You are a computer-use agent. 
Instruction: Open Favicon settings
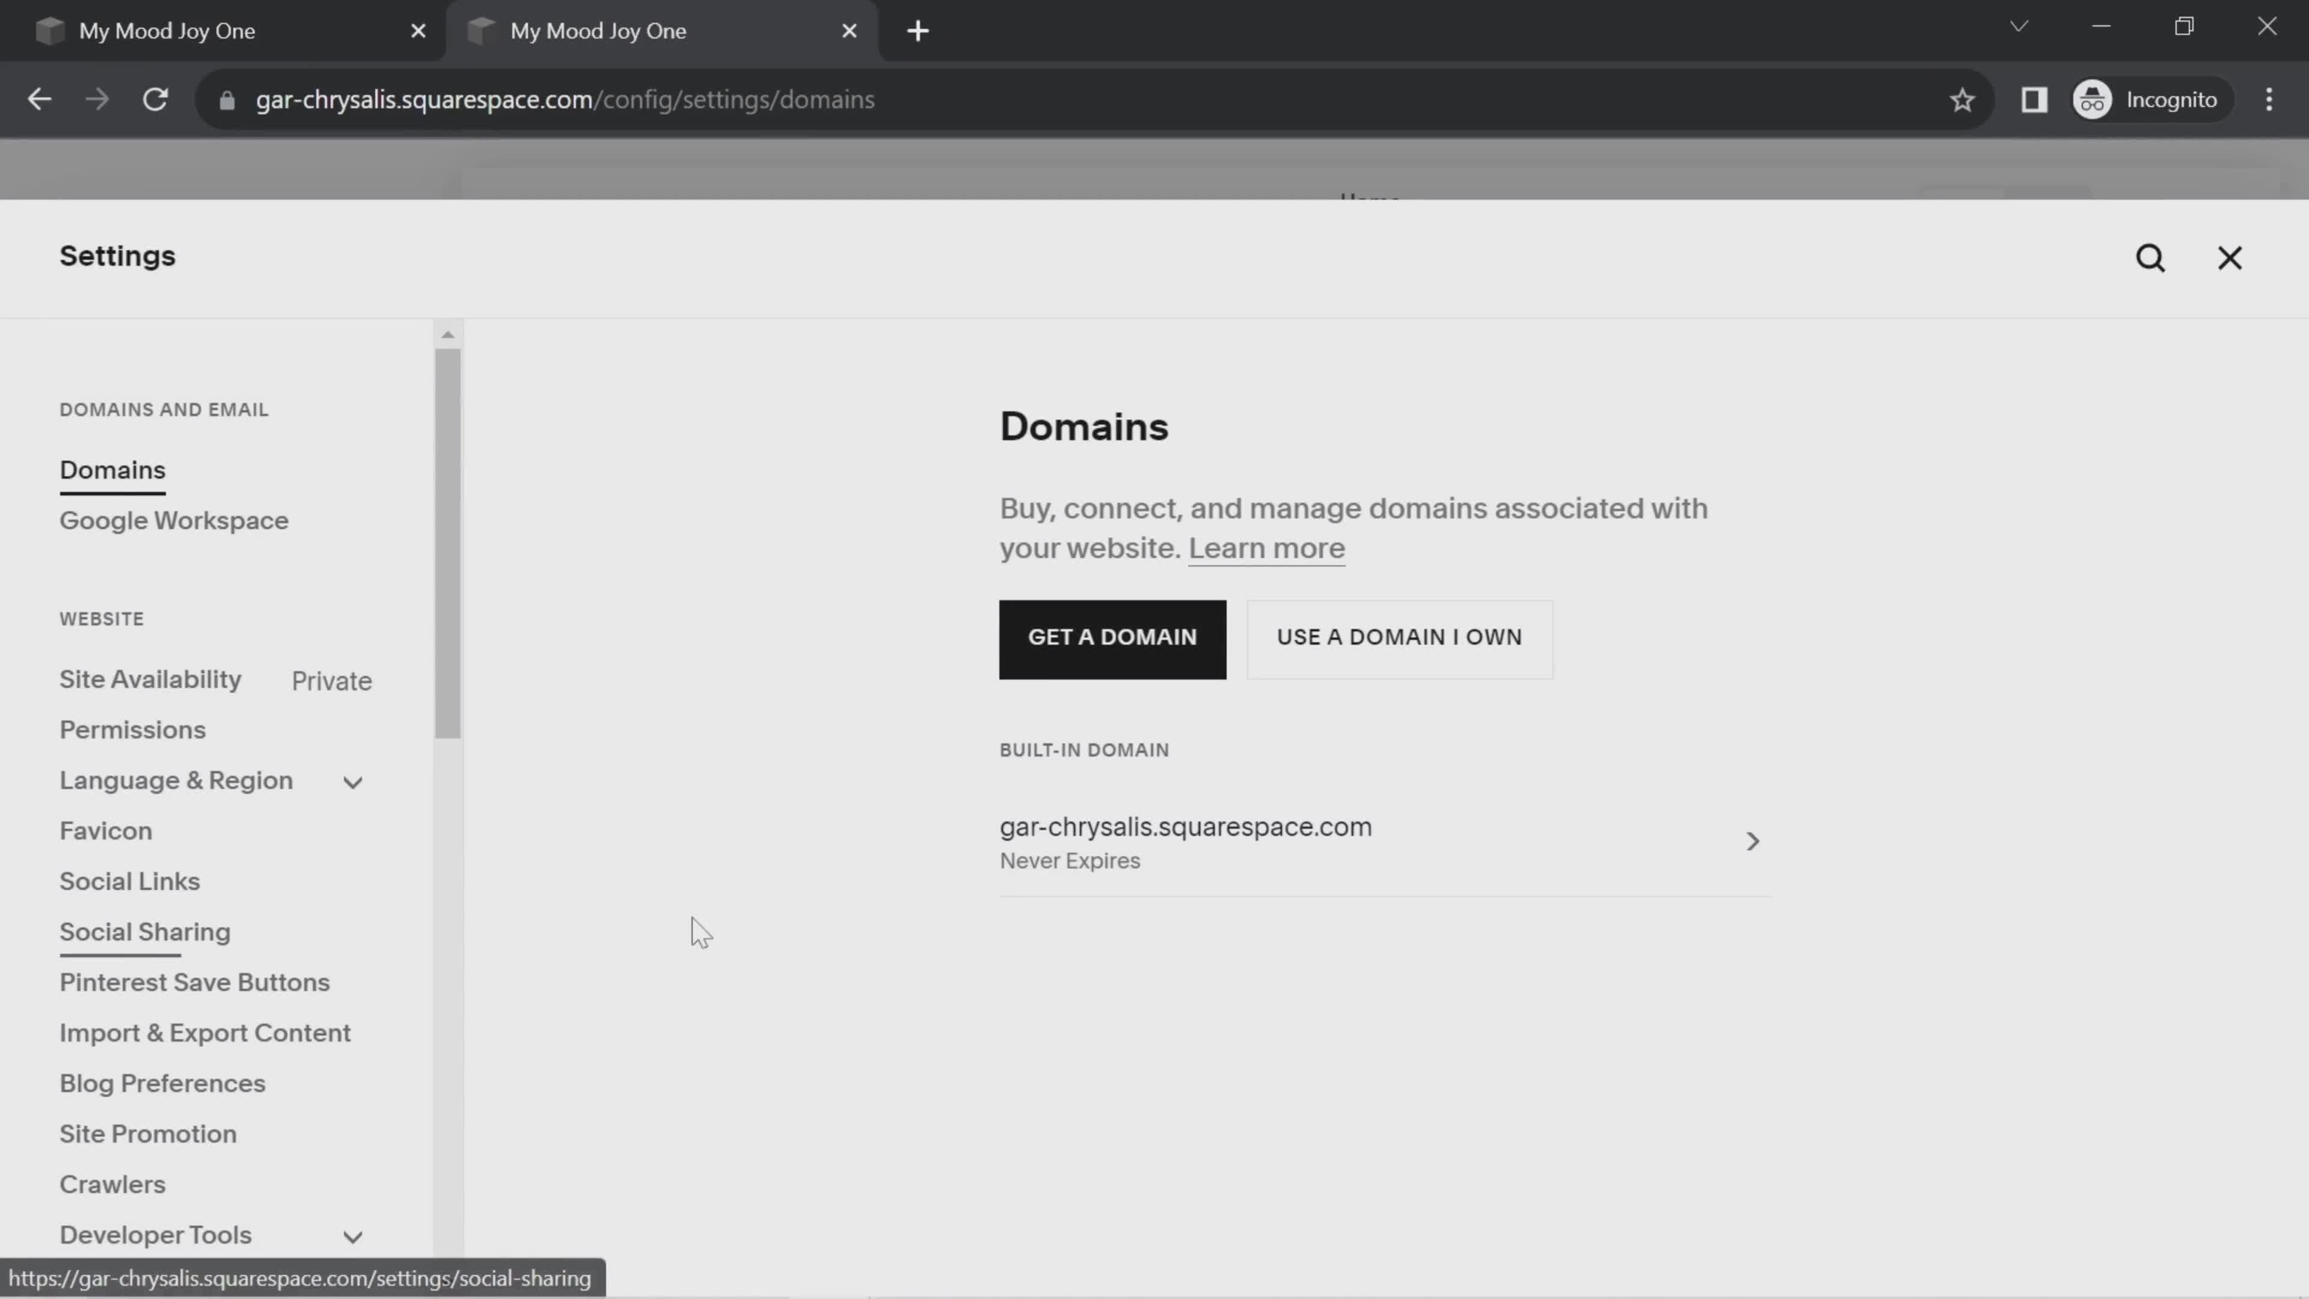106,831
